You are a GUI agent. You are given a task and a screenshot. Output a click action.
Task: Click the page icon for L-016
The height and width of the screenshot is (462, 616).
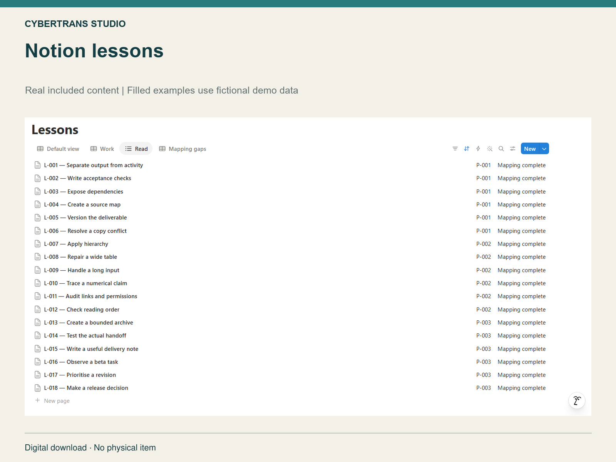[38, 362]
